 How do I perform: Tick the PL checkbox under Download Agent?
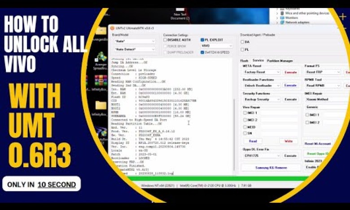click(x=242, y=50)
